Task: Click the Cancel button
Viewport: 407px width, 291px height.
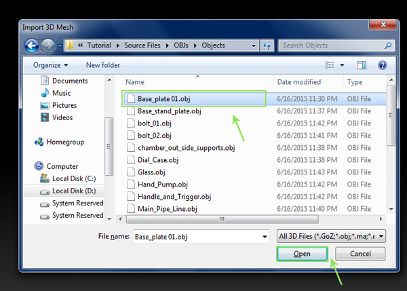Action: (360, 254)
